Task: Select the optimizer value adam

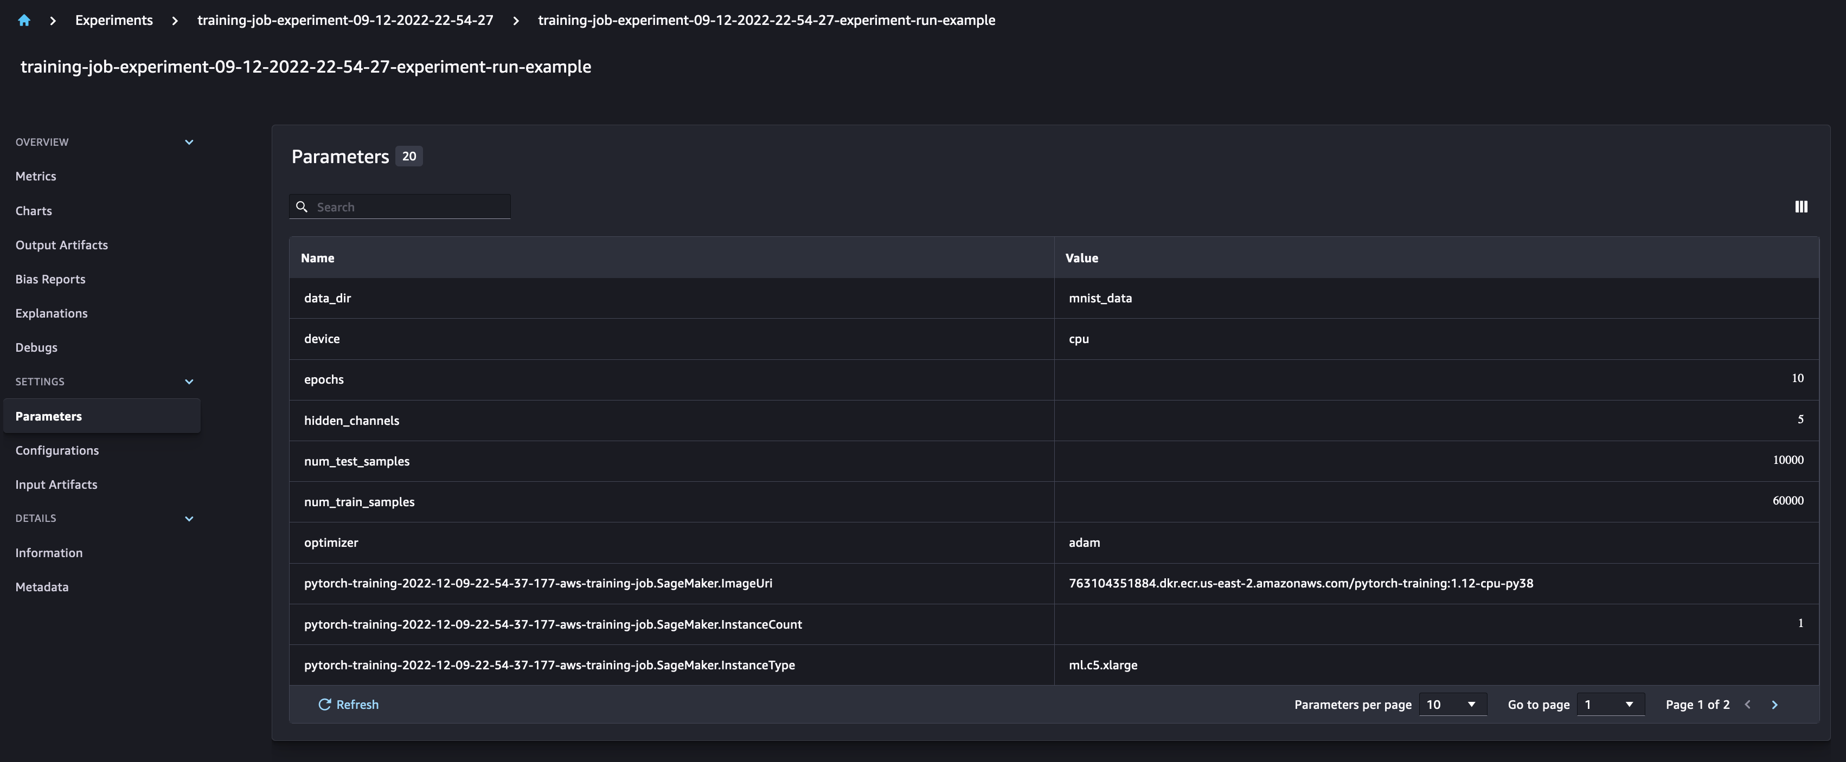Action: [x=1084, y=543]
